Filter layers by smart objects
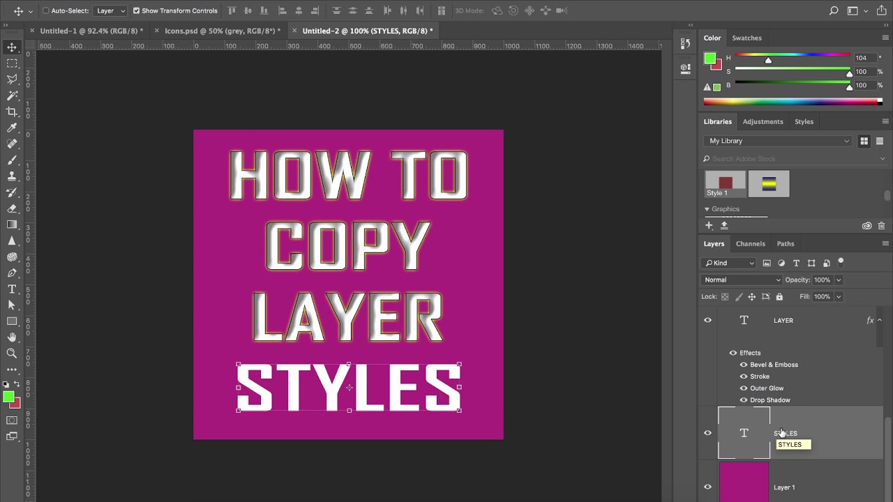Image resolution: width=893 pixels, height=502 pixels. (826, 263)
